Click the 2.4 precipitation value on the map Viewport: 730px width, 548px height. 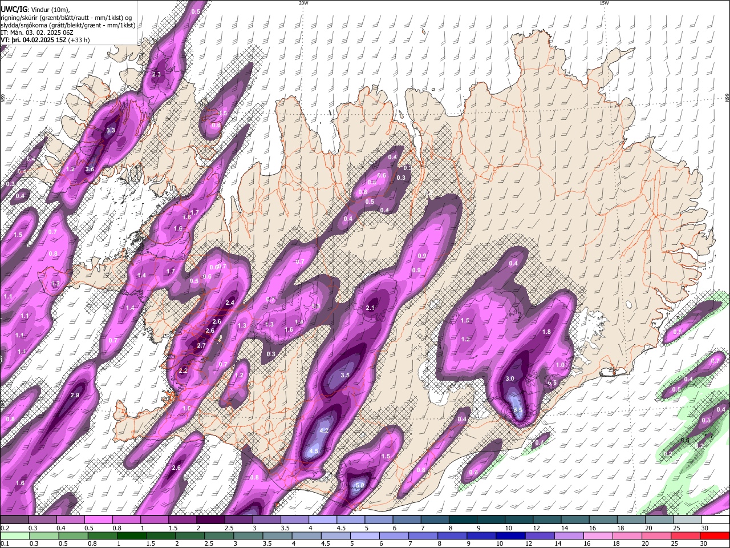pyautogui.click(x=230, y=302)
